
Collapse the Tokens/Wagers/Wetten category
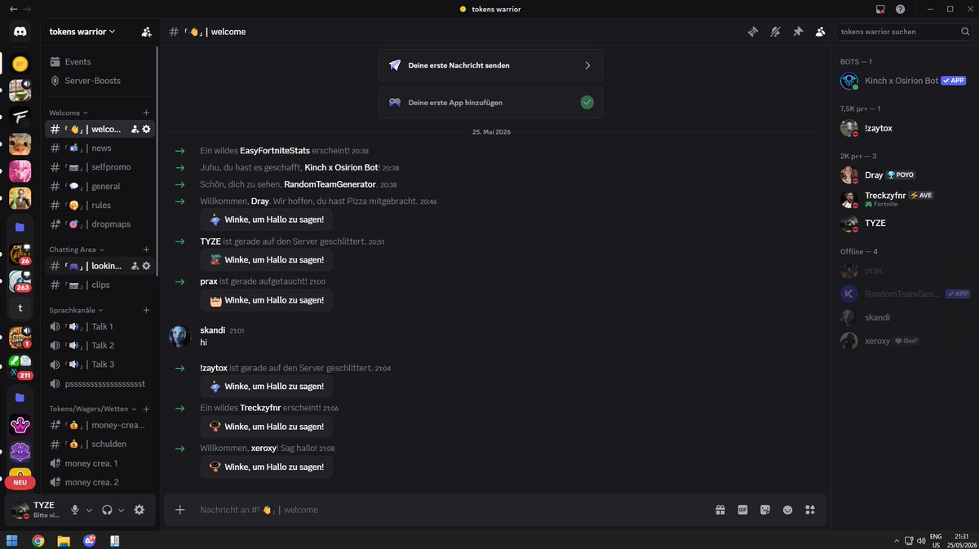pyautogui.click(x=93, y=409)
